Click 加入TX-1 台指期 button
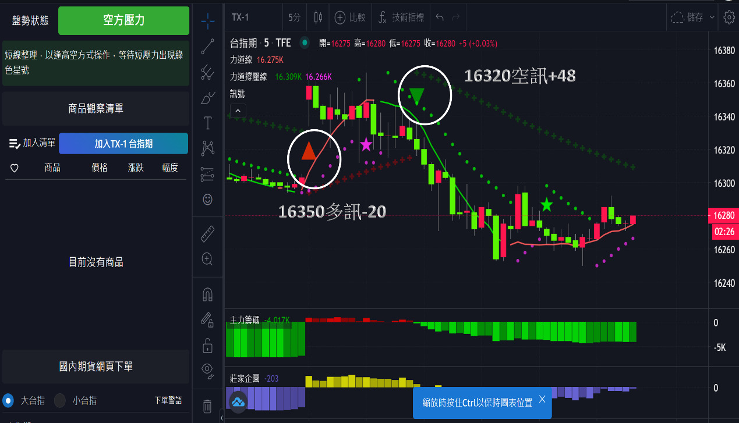 pyautogui.click(x=123, y=144)
